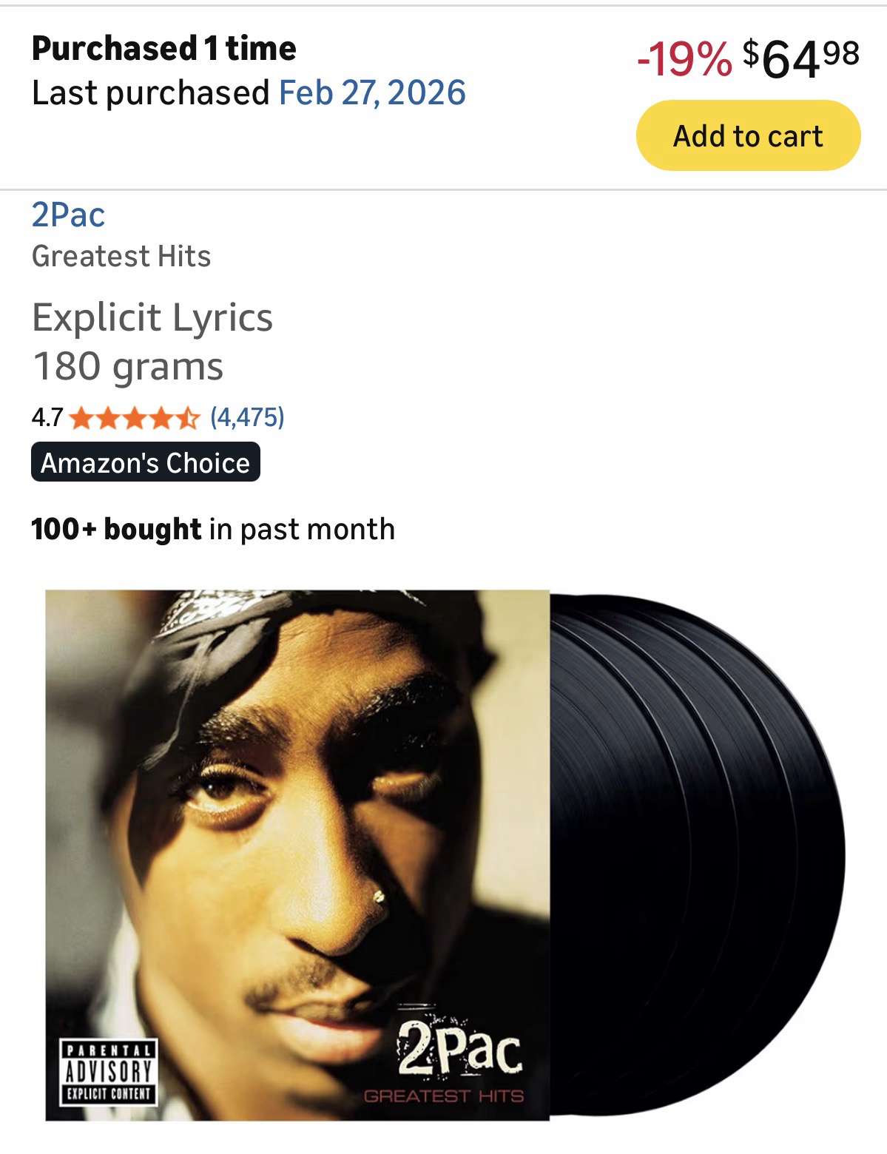Add the 2Pac vinyl to cart
Viewport: 887px width, 1154px height.
coord(748,136)
